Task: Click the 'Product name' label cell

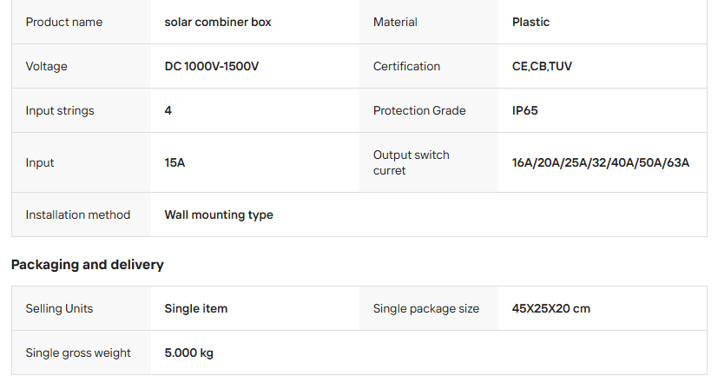Action: coord(64,22)
